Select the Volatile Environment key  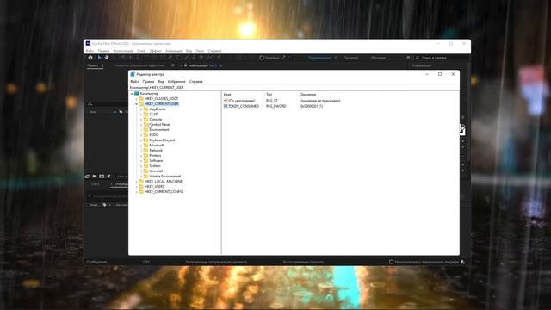point(164,176)
